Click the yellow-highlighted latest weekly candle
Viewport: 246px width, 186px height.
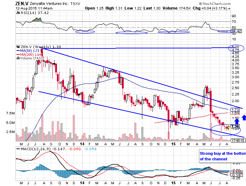pyautogui.click(x=228, y=127)
